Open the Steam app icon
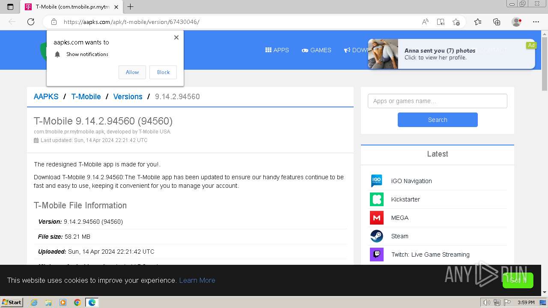Image resolution: width=548 pixels, height=308 pixels. pos(377,236)
